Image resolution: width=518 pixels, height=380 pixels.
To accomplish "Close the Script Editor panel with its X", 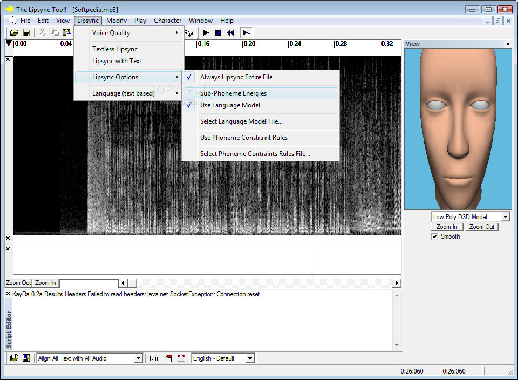I will click(8, 294).
